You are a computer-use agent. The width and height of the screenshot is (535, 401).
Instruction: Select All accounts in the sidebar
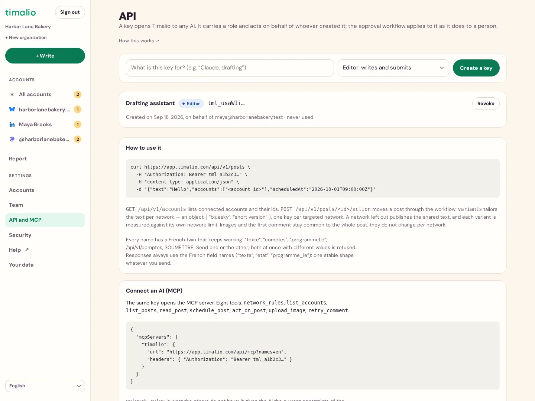coord(45,94)
